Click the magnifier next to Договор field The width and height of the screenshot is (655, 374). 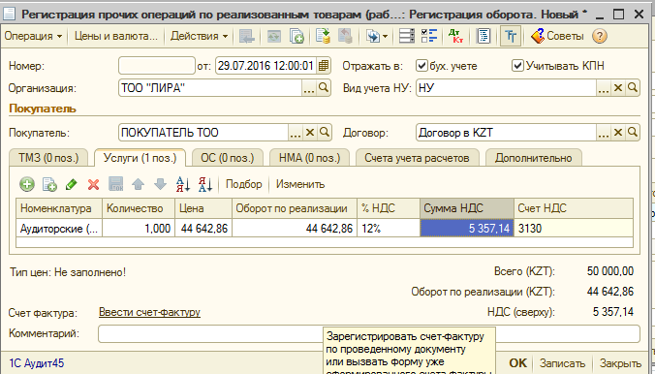(x=633, y=133)
